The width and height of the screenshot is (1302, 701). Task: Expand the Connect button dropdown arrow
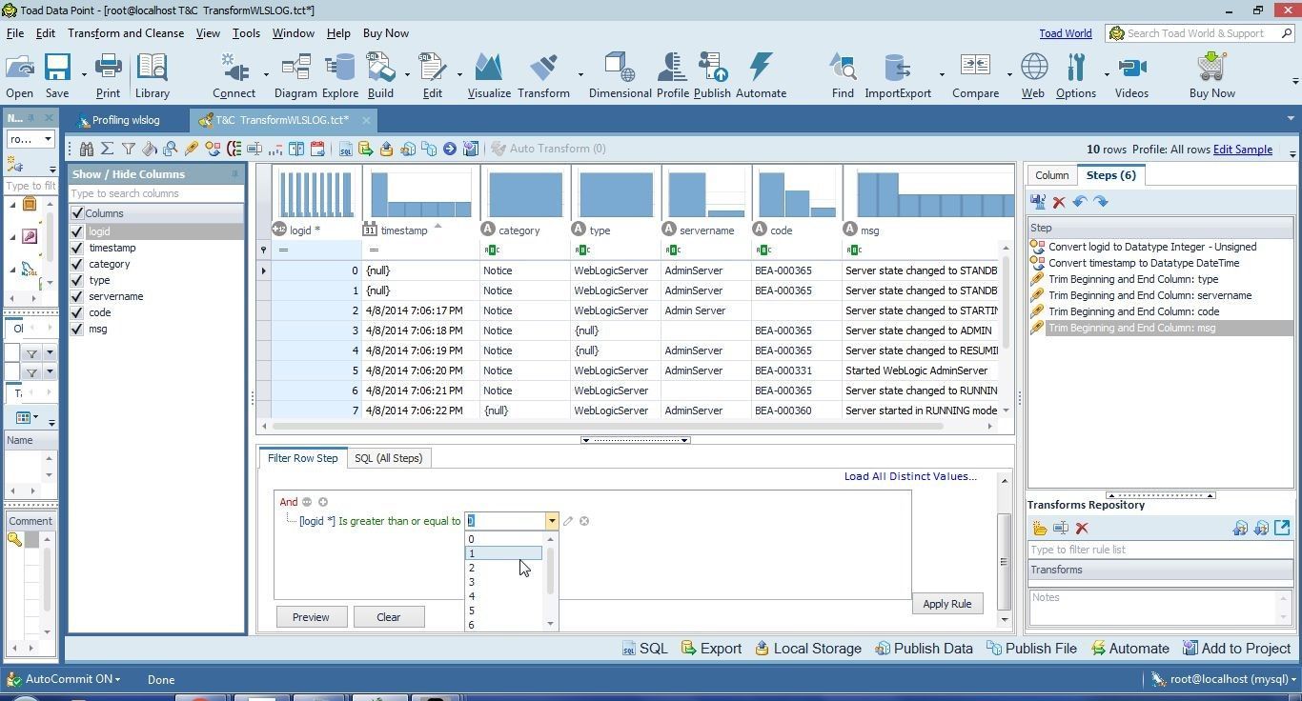[x=265, y=74]
